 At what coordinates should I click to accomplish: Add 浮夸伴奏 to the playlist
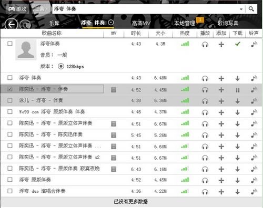pyautogui.click(x=221, y=44)
